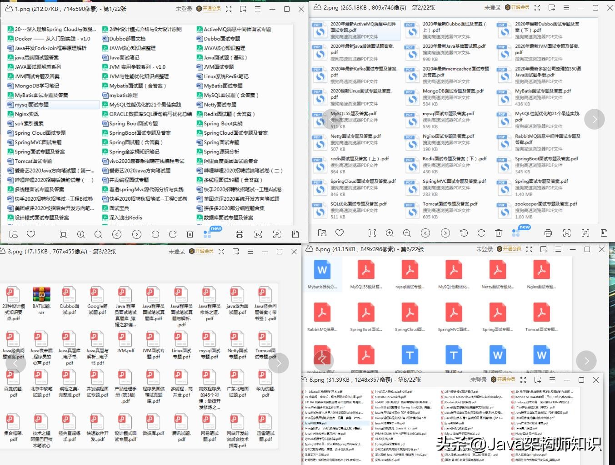
Task: Print icon in 1.png window toolbar
Action: click(240, 234)
